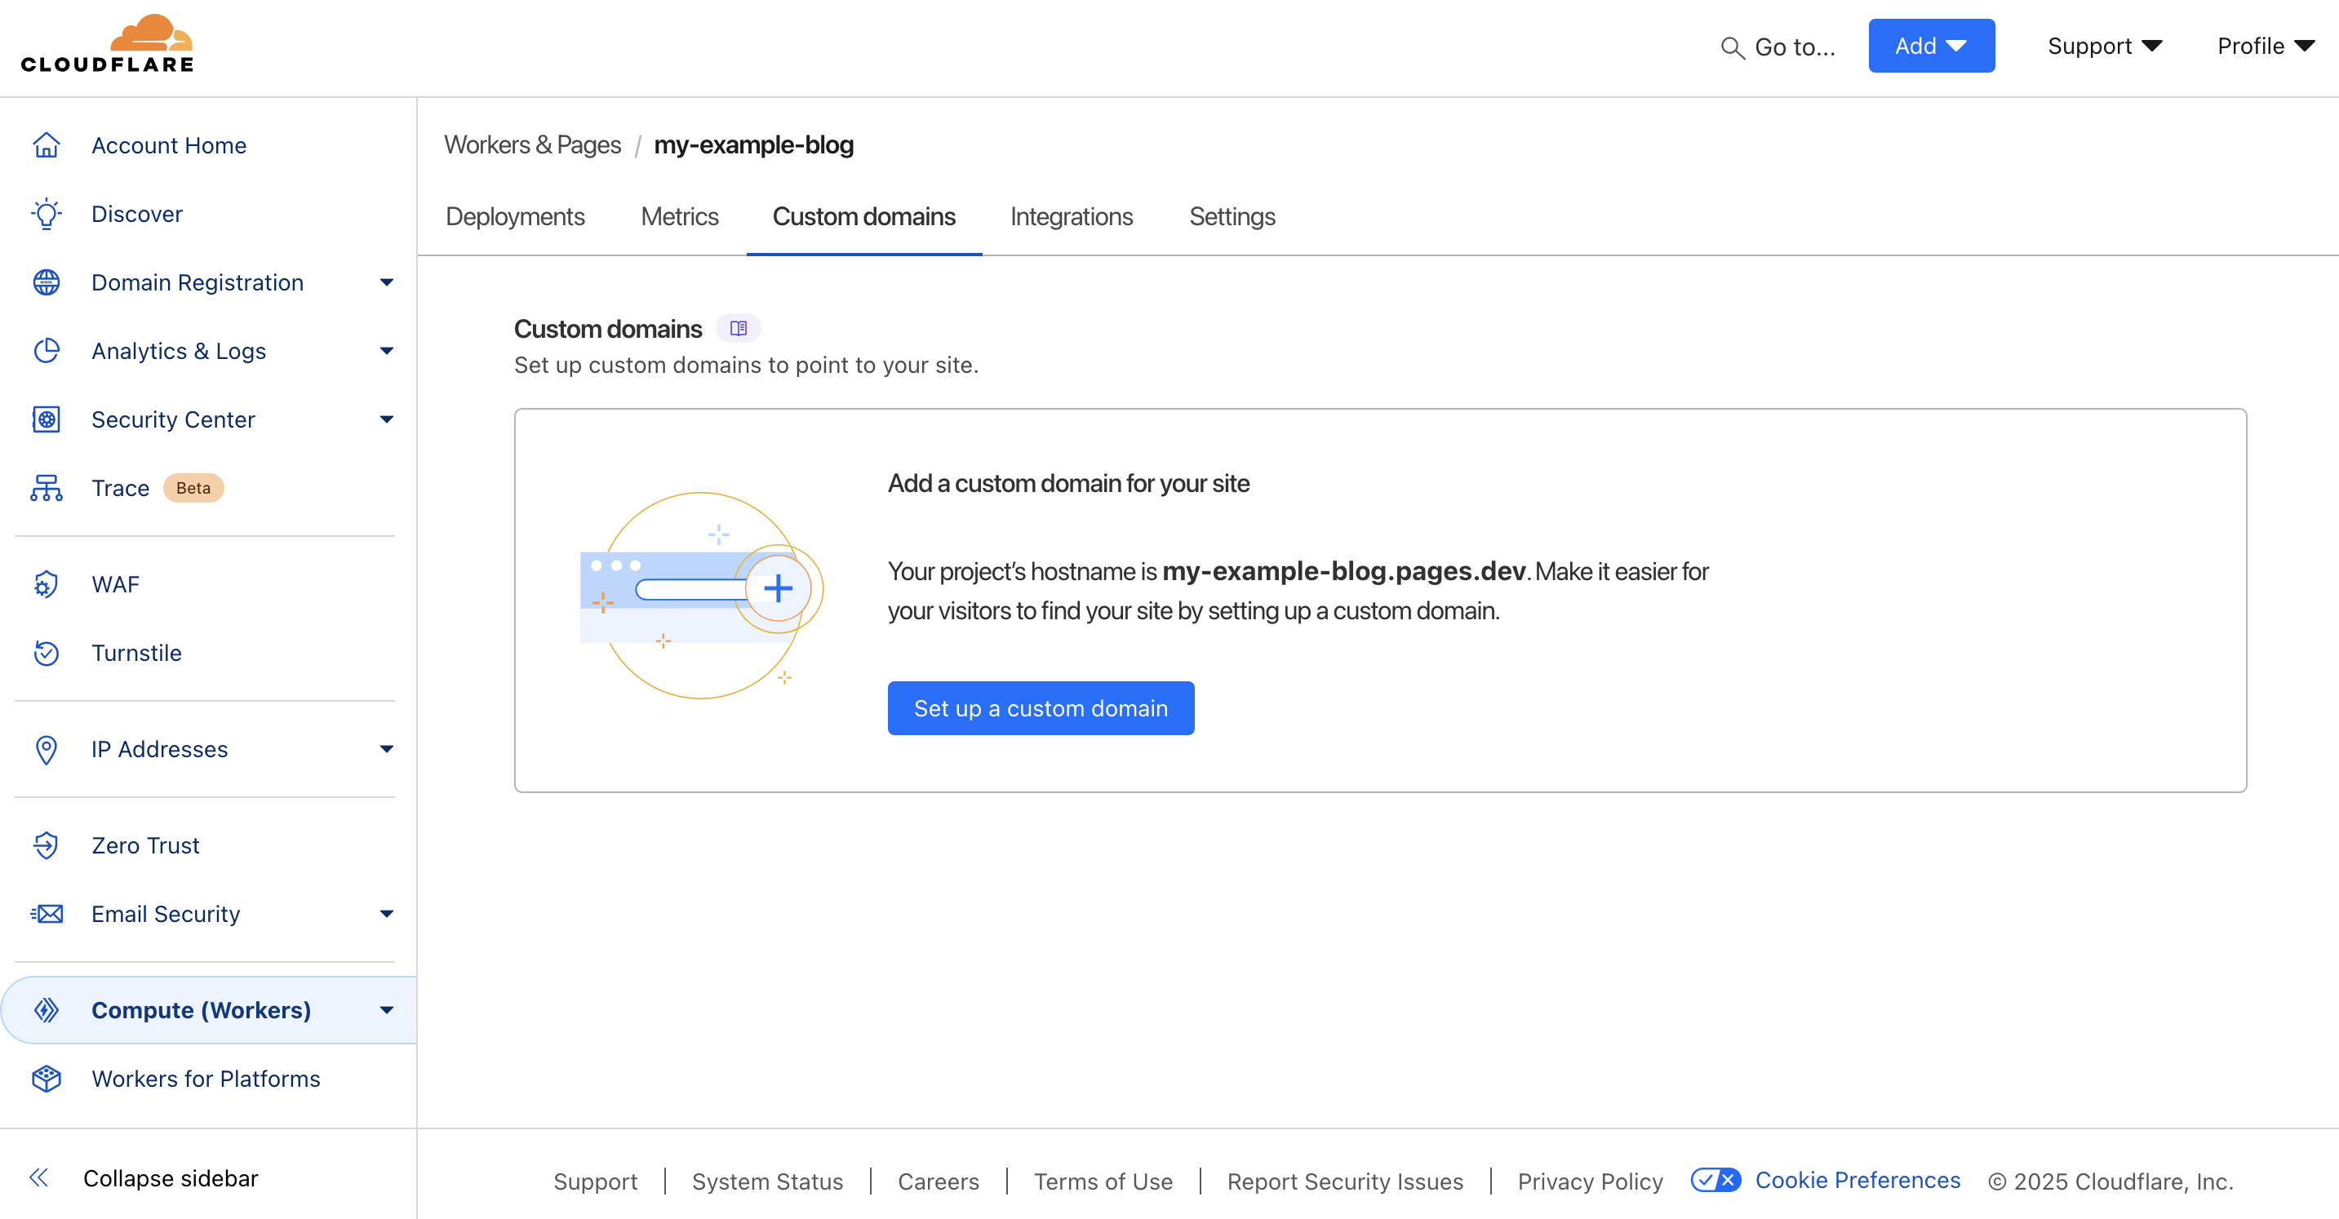Go to Workers & Pages breadcrumb
Screen dimensions: 2339x1219
tap(532, 145)
